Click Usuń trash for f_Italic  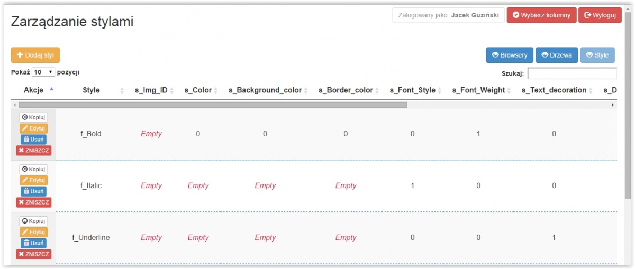coord(33,191)
